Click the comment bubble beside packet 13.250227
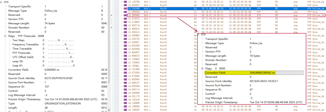The height and width of the screenshot is (112, 326). pyautogui.click(x=118, y=5)
